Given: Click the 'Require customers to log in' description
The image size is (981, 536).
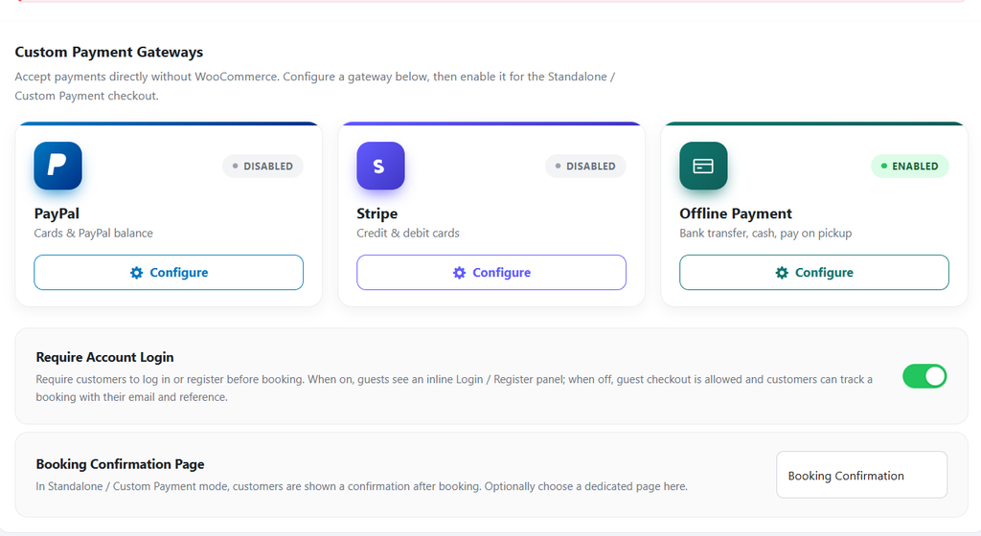Looking at the screenshot, I should point(453,388).
